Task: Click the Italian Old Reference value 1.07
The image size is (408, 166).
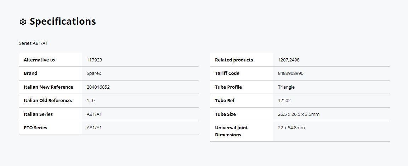Action: 91,101
